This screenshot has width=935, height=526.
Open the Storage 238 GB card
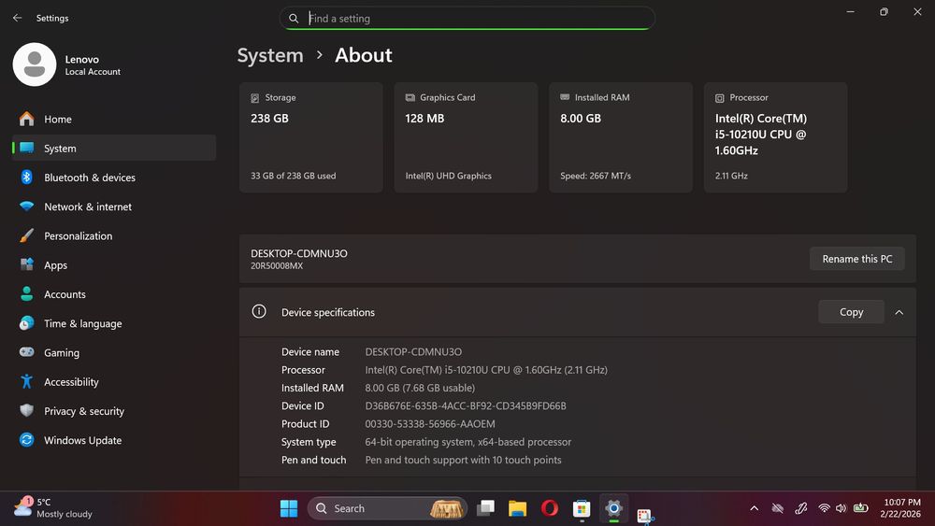[310, 137]
